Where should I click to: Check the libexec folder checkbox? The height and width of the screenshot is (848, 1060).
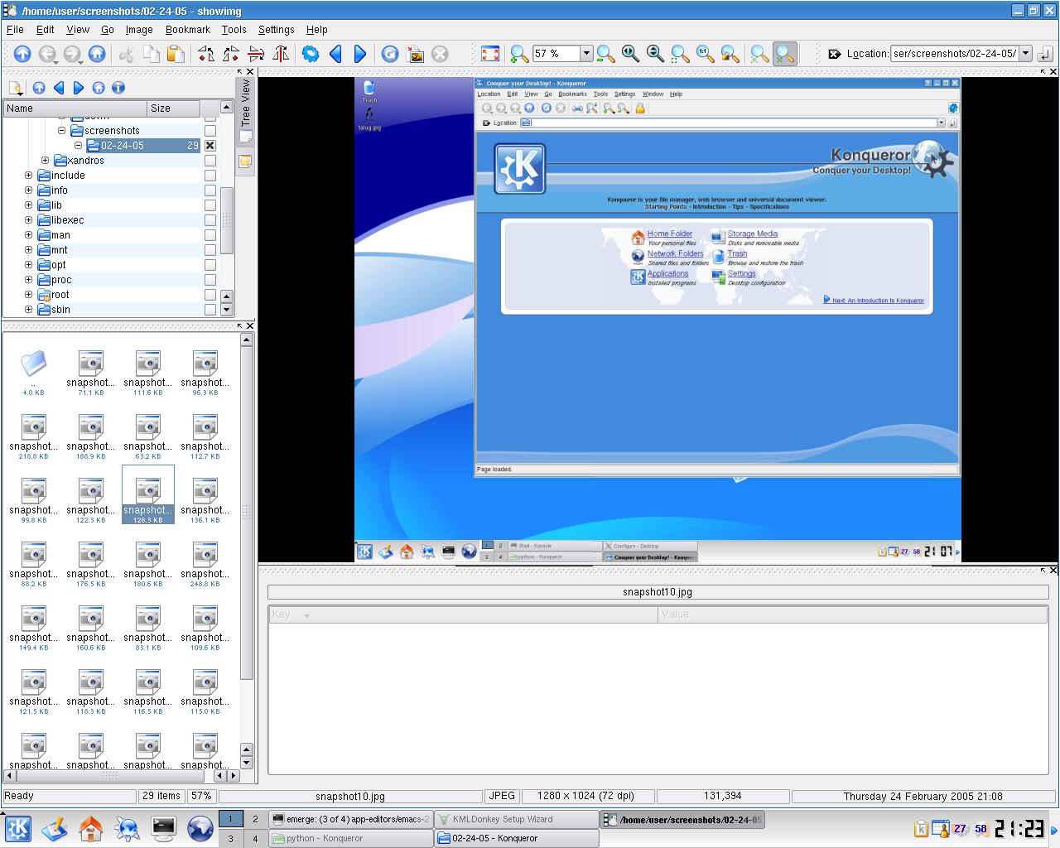coord(210,220)
